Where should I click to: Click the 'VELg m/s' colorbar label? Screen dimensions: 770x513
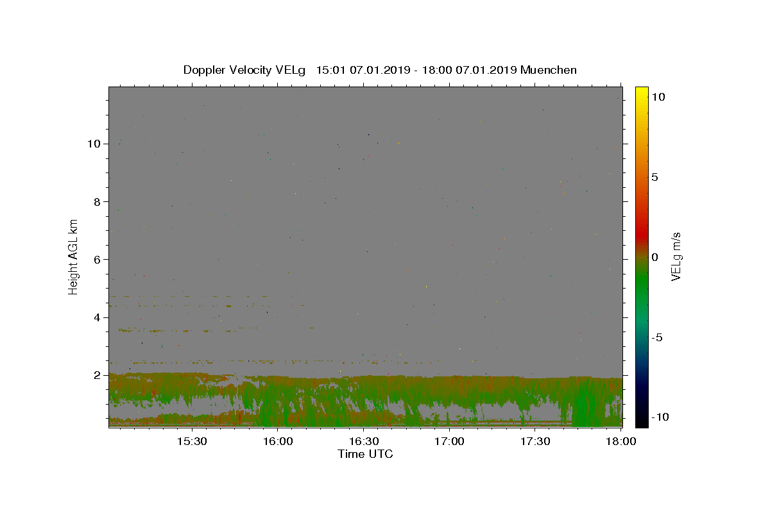[676, 256]
